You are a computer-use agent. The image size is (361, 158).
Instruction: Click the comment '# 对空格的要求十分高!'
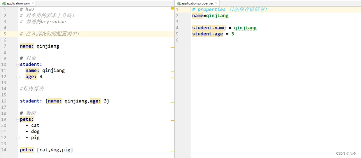point(47,15)
